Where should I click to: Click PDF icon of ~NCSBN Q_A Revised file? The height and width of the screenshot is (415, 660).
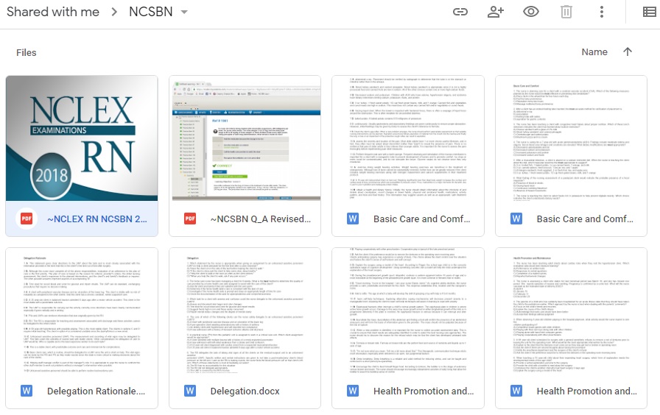[x=190, y=219]
